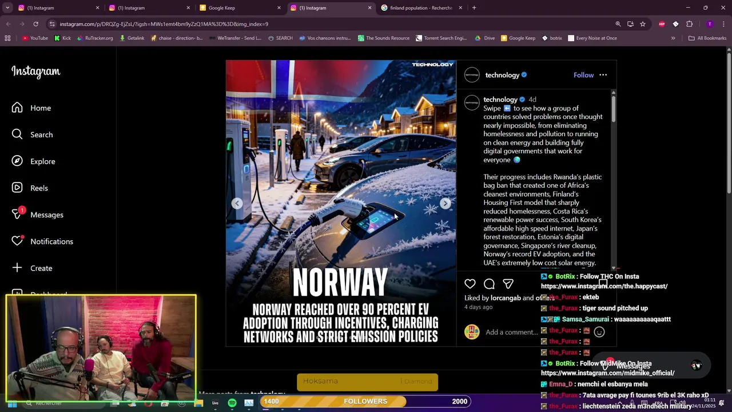Open the Every Noise at Once bookmark
Viewport: 732px width, 412px height.
[592, 38]
